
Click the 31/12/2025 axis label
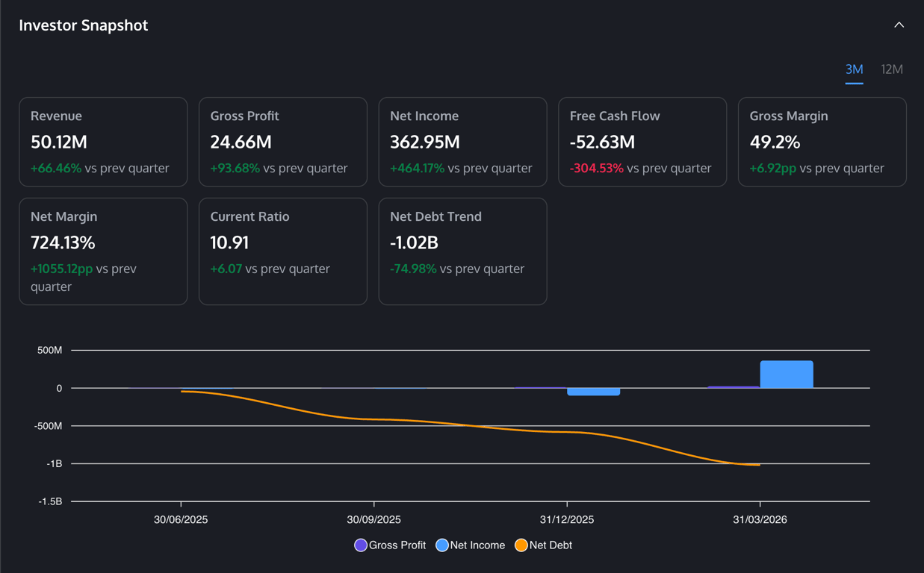click(x=567, y=520)
